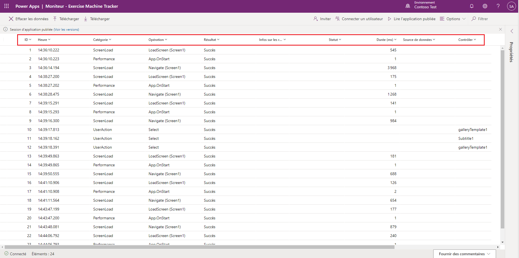Expand the Propriétés side panel chevron
This screenshot has height=258, width=519.
(x=512, y=31)
